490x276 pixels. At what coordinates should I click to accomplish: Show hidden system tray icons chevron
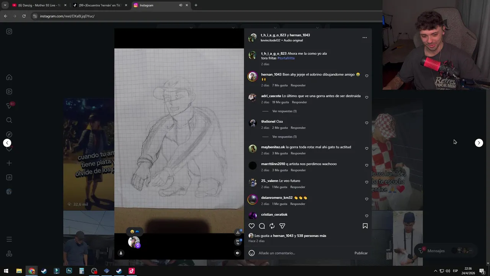(435, 271)
